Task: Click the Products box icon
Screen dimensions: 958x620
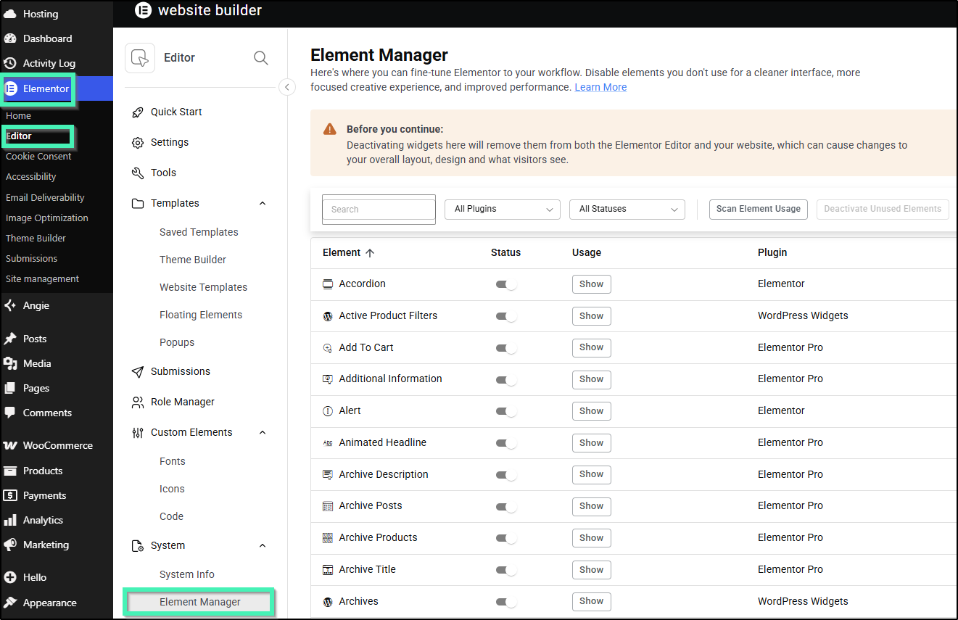Action: [x=10, y=471]
